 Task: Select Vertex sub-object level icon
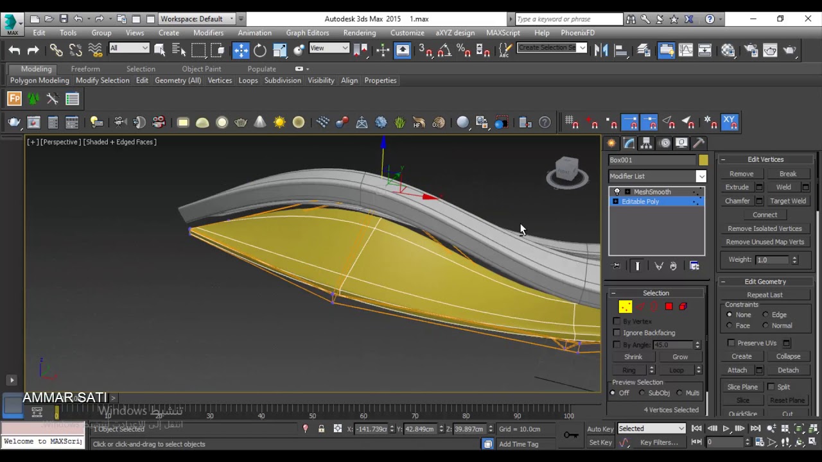625,307
